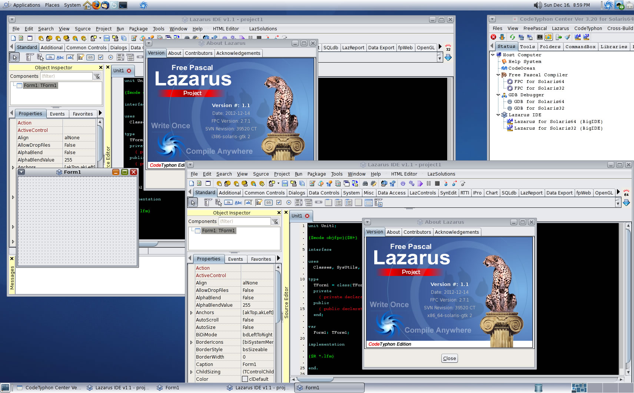Select TEdit component in front Lazarus palette
Screen dimensions: 634x393
[249, 202]
